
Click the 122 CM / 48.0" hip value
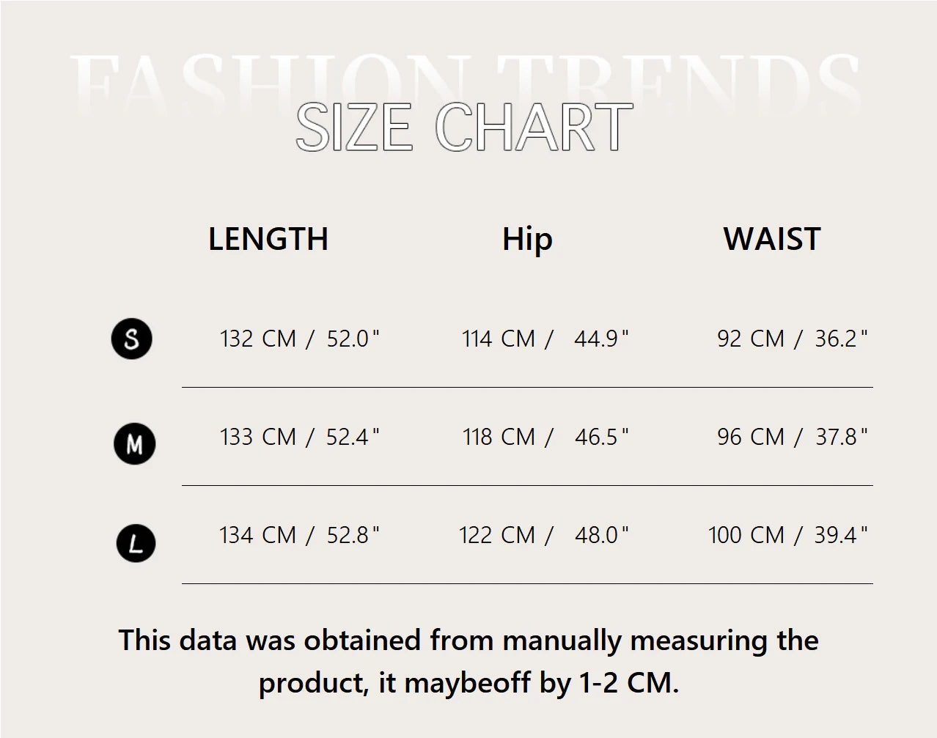coord(543,535)
